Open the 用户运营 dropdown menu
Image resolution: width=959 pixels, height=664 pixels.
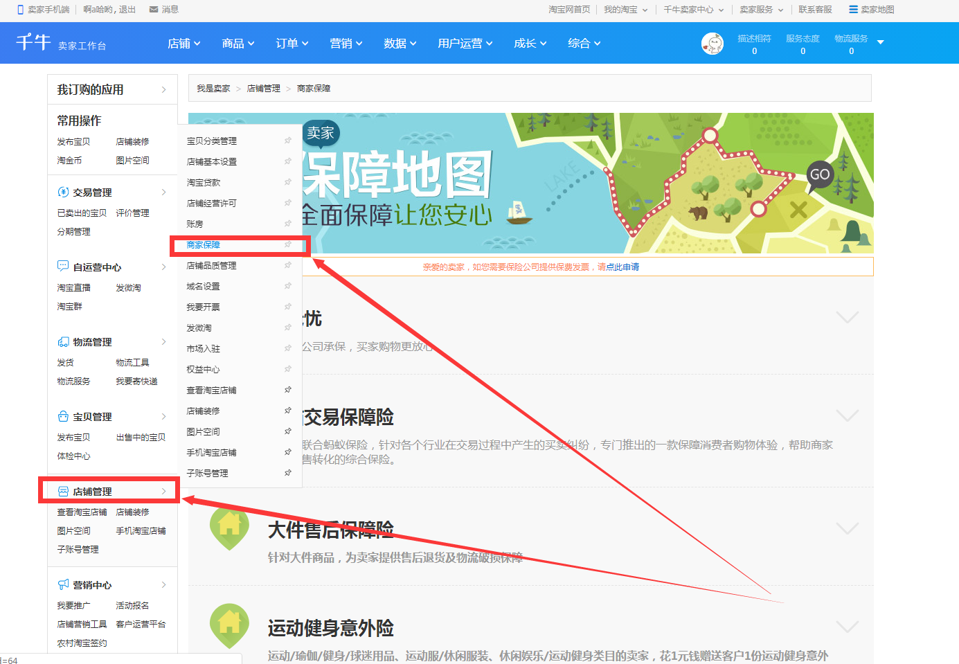tap(465, 43)
